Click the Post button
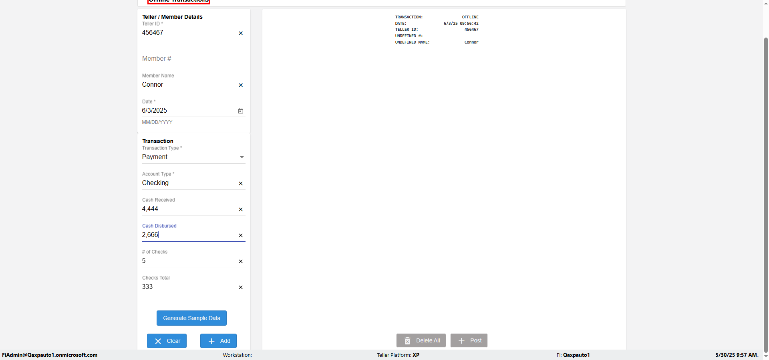769x360 pixels. pos(469,340)
